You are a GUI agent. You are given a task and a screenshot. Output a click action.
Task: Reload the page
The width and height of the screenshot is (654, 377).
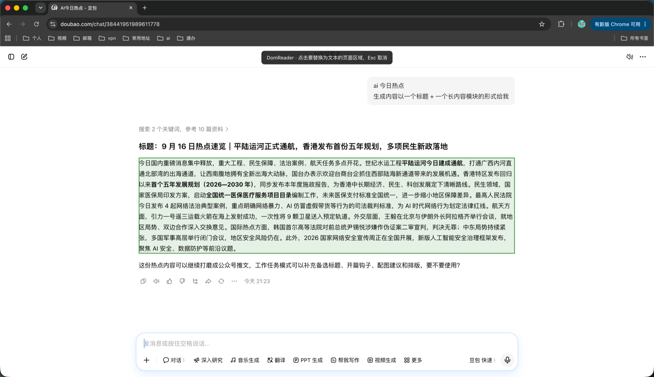[x=36, y=24]
